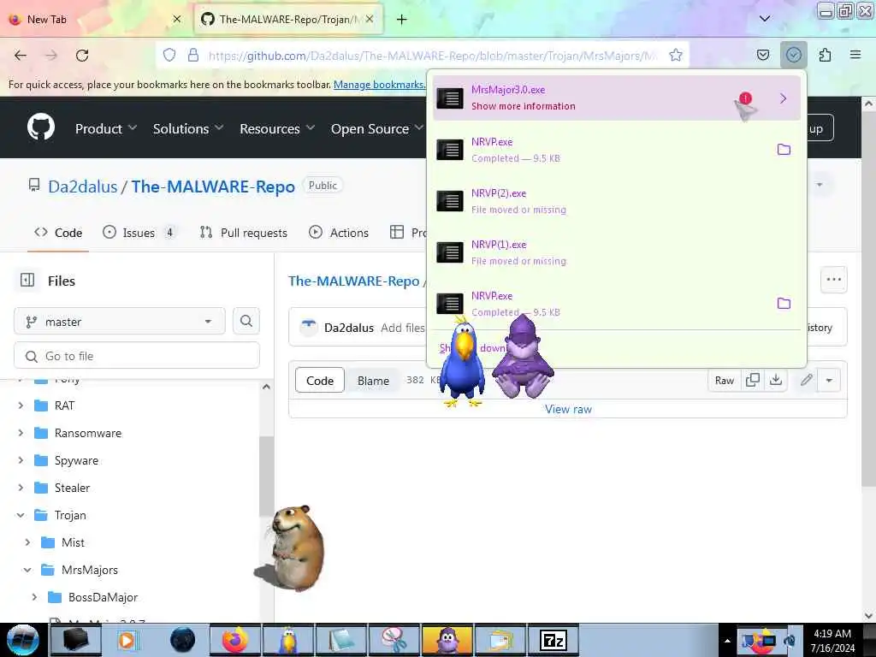Open the Solutions menu dropdown
Image resolution: width=876 pixels, height=657 pixels.
click(187, 128)
